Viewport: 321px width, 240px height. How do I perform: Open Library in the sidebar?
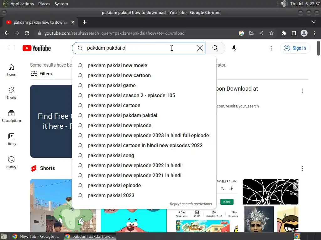point(11,139)
